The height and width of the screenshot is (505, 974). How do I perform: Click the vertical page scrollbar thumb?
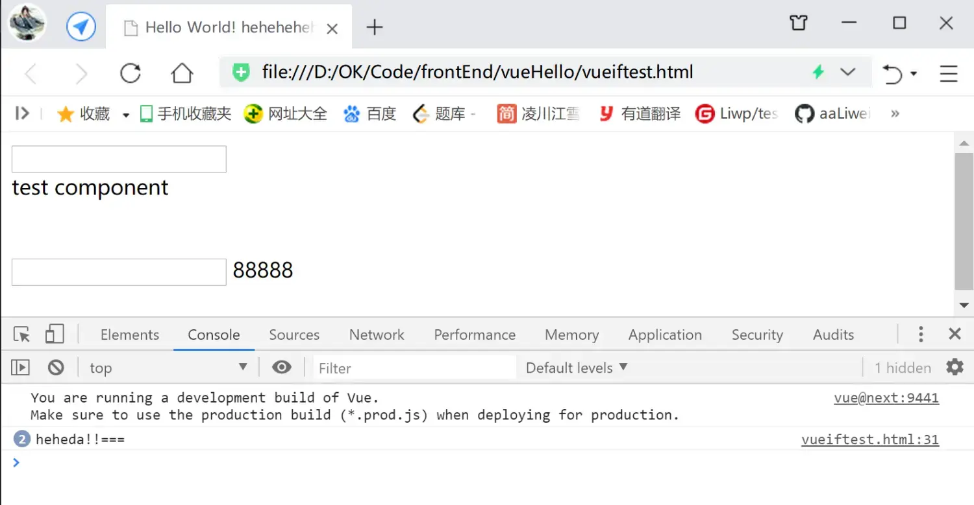[964, 221]
